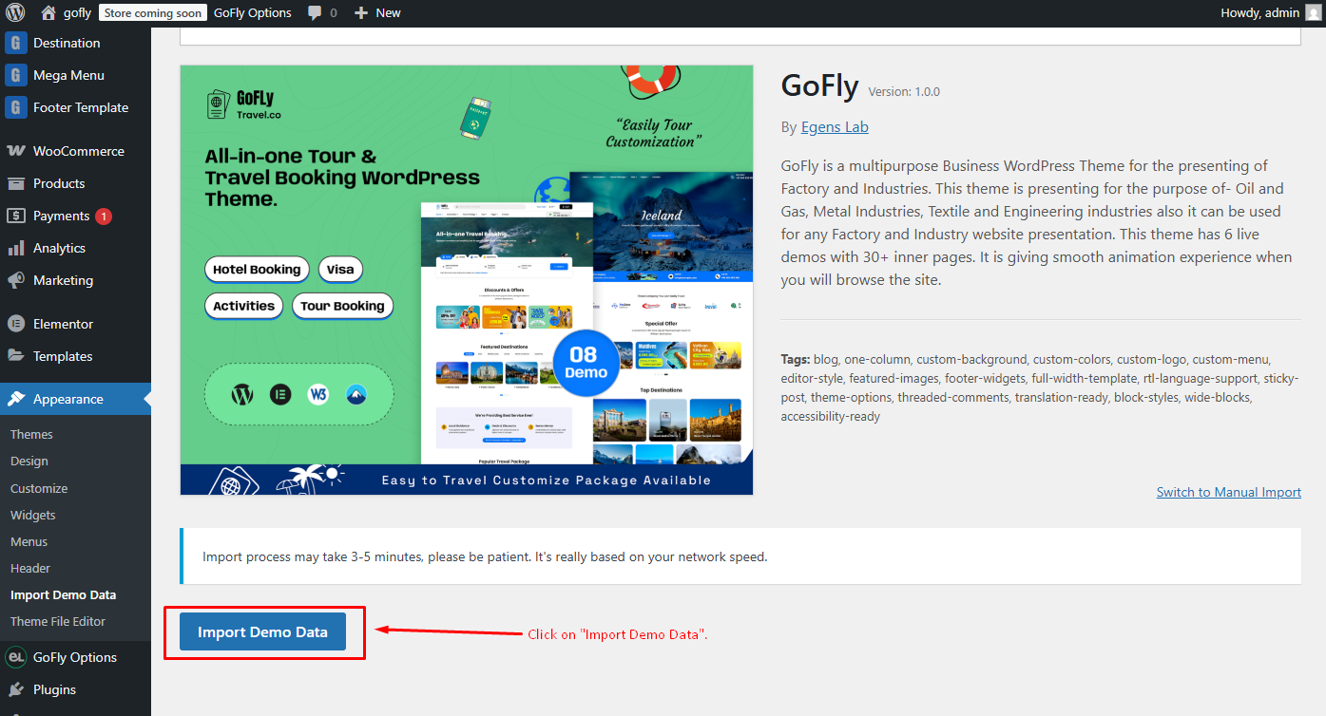Open the WordPress logo menu
Viewport: 1326px width, 716px height.
click(15, 12)
